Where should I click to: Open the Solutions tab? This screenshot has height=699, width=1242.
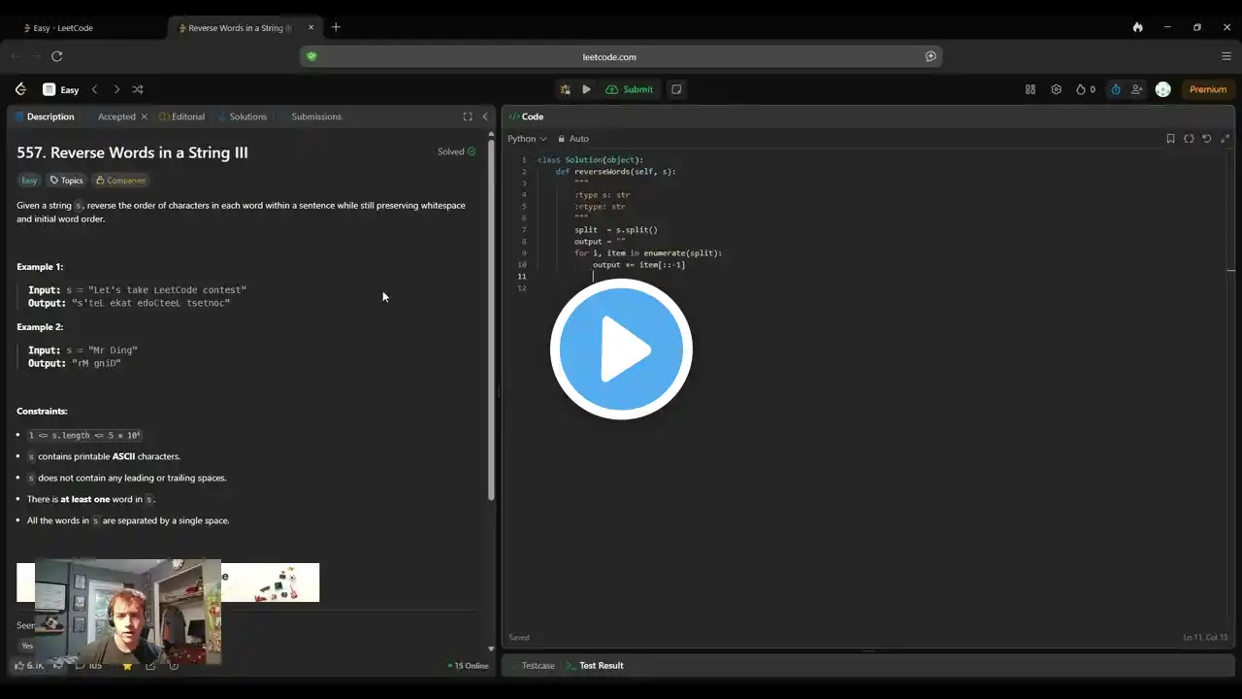242,116
